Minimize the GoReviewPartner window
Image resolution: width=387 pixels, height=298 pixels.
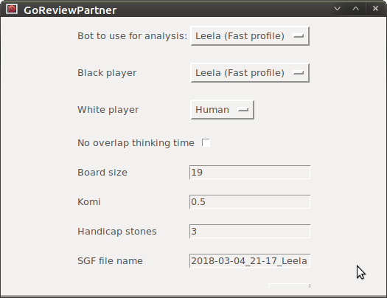337,9
